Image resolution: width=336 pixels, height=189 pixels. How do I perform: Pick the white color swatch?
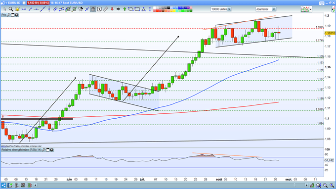tap(155, 8)
